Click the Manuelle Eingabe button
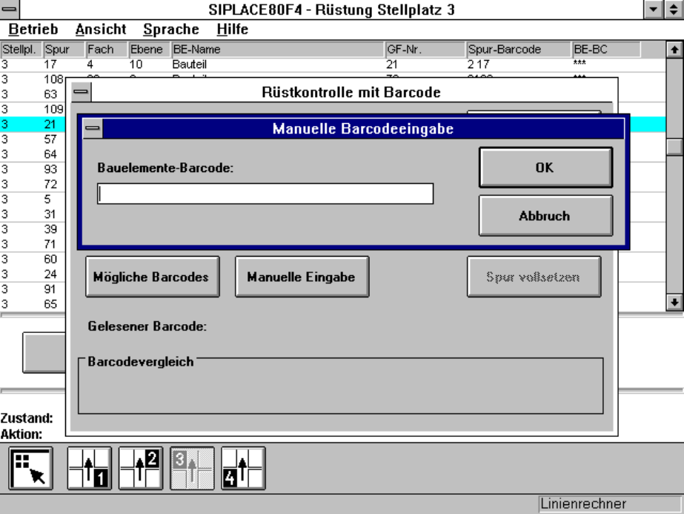 point(302,277)
